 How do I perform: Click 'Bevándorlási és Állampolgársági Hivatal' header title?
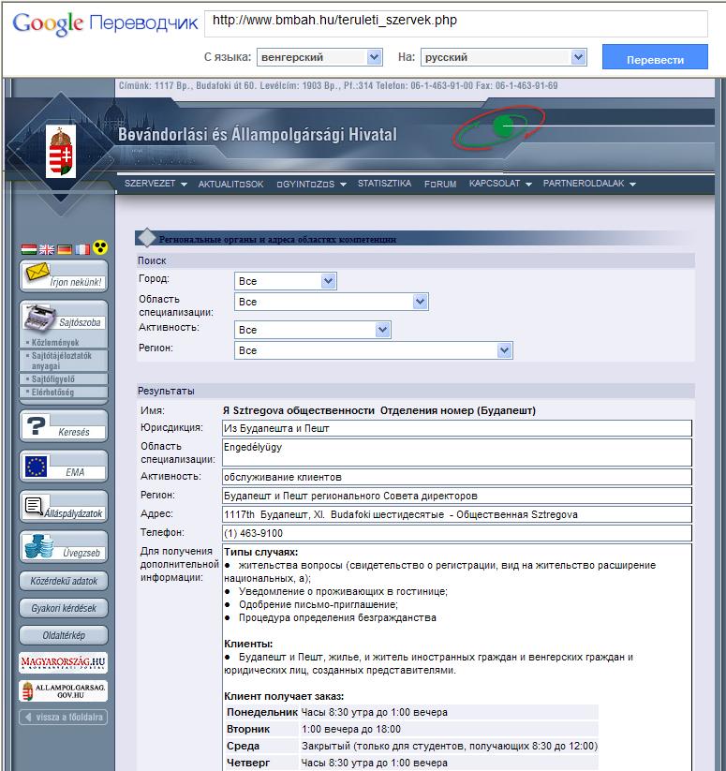coord(257,134)
